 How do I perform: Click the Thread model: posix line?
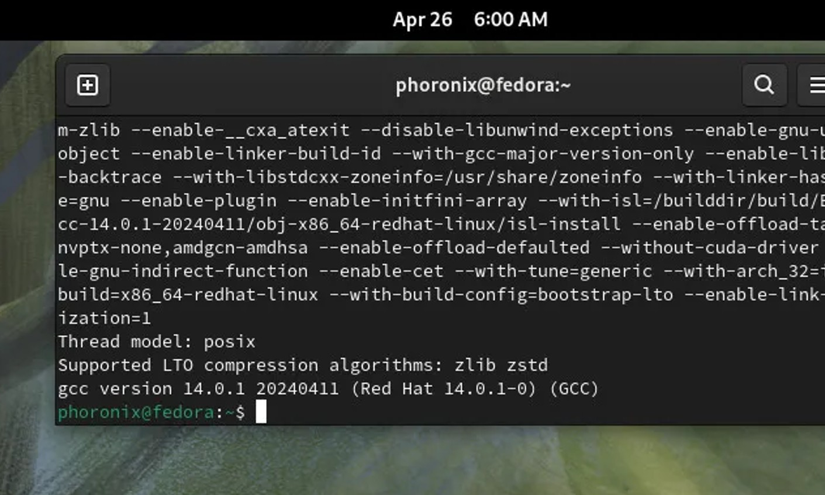pyautogui.click(x=156, y=342)
